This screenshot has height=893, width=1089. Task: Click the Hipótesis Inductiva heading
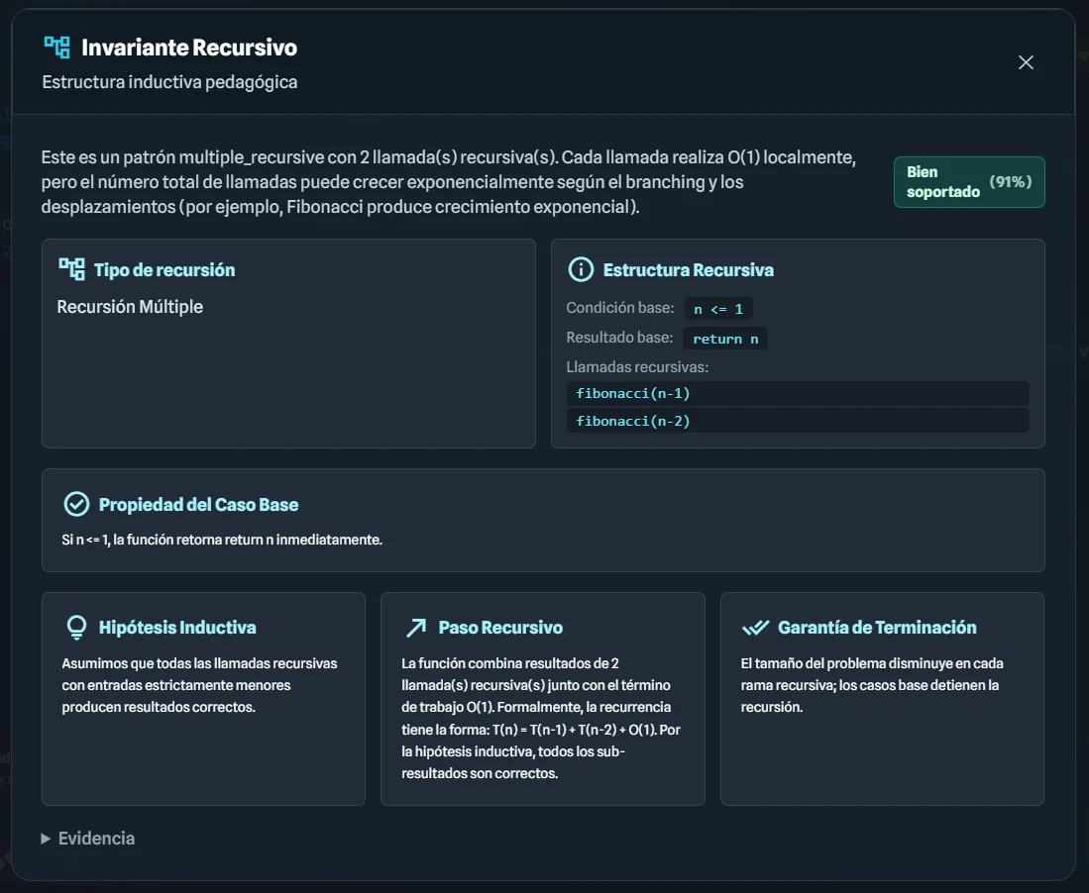point(177,628)
